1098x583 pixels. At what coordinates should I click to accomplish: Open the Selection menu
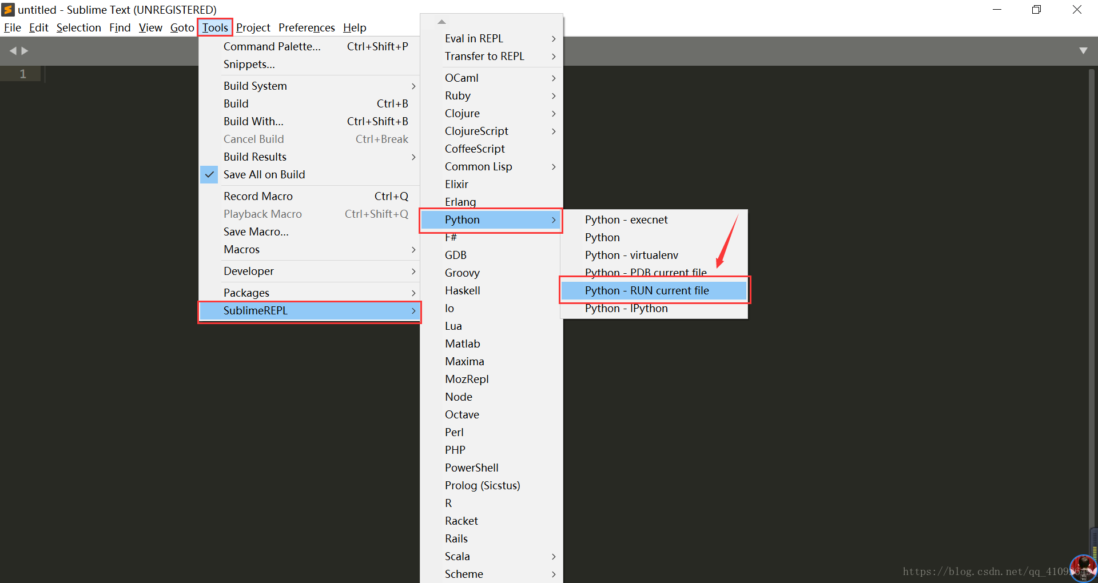click(x=78, y=27)
